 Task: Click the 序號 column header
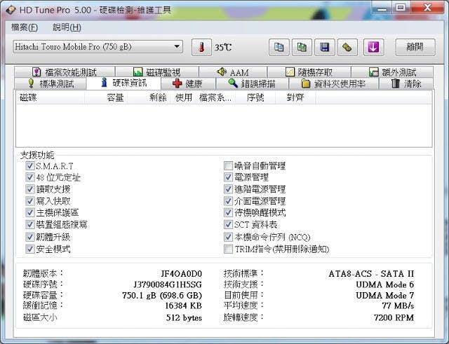(255, 98)
